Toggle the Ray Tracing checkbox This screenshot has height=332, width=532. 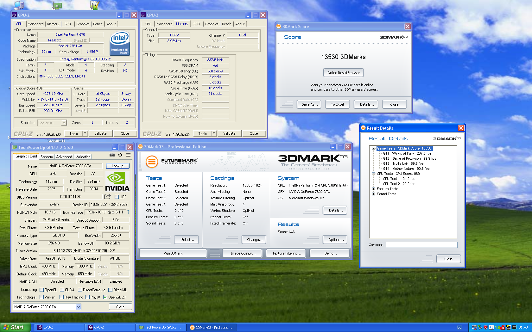click(61, 297)
